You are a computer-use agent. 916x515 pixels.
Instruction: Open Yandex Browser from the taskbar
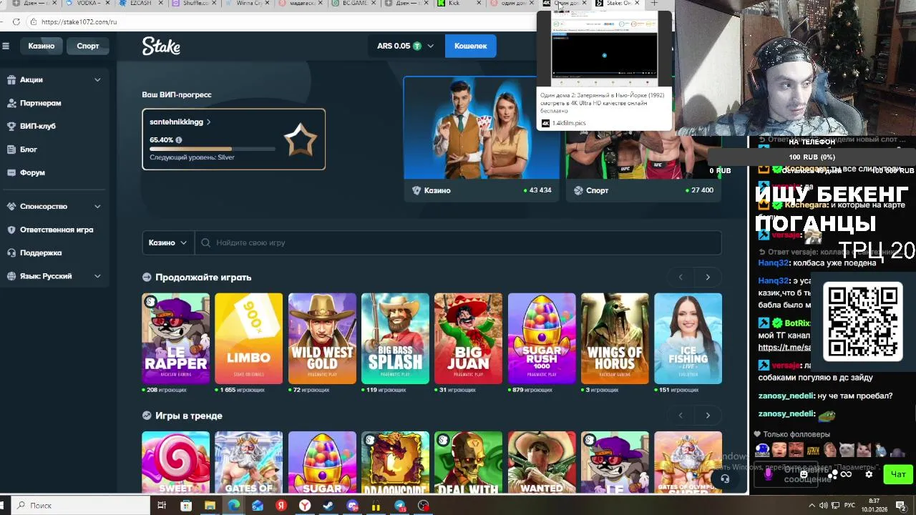point(305,506)
